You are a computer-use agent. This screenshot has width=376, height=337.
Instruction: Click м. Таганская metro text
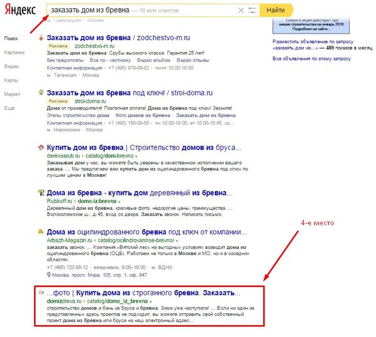[61, 75]
